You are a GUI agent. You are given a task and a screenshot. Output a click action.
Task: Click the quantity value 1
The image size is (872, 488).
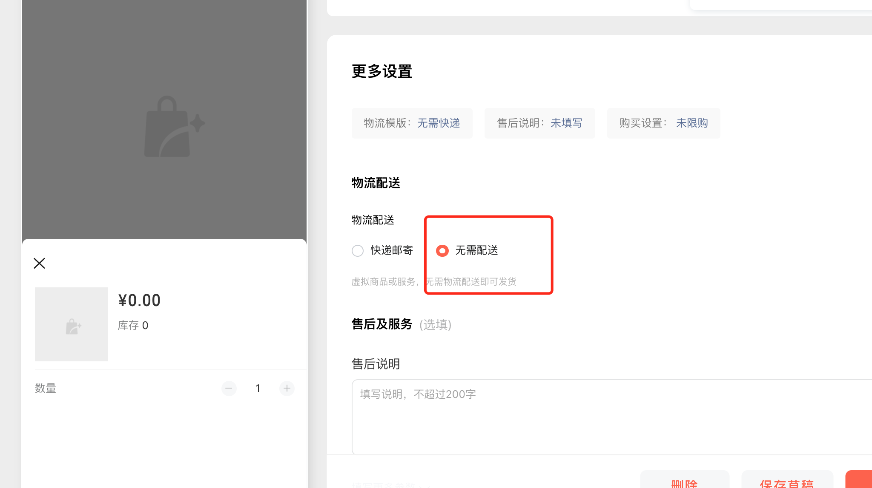coord(258,388)
